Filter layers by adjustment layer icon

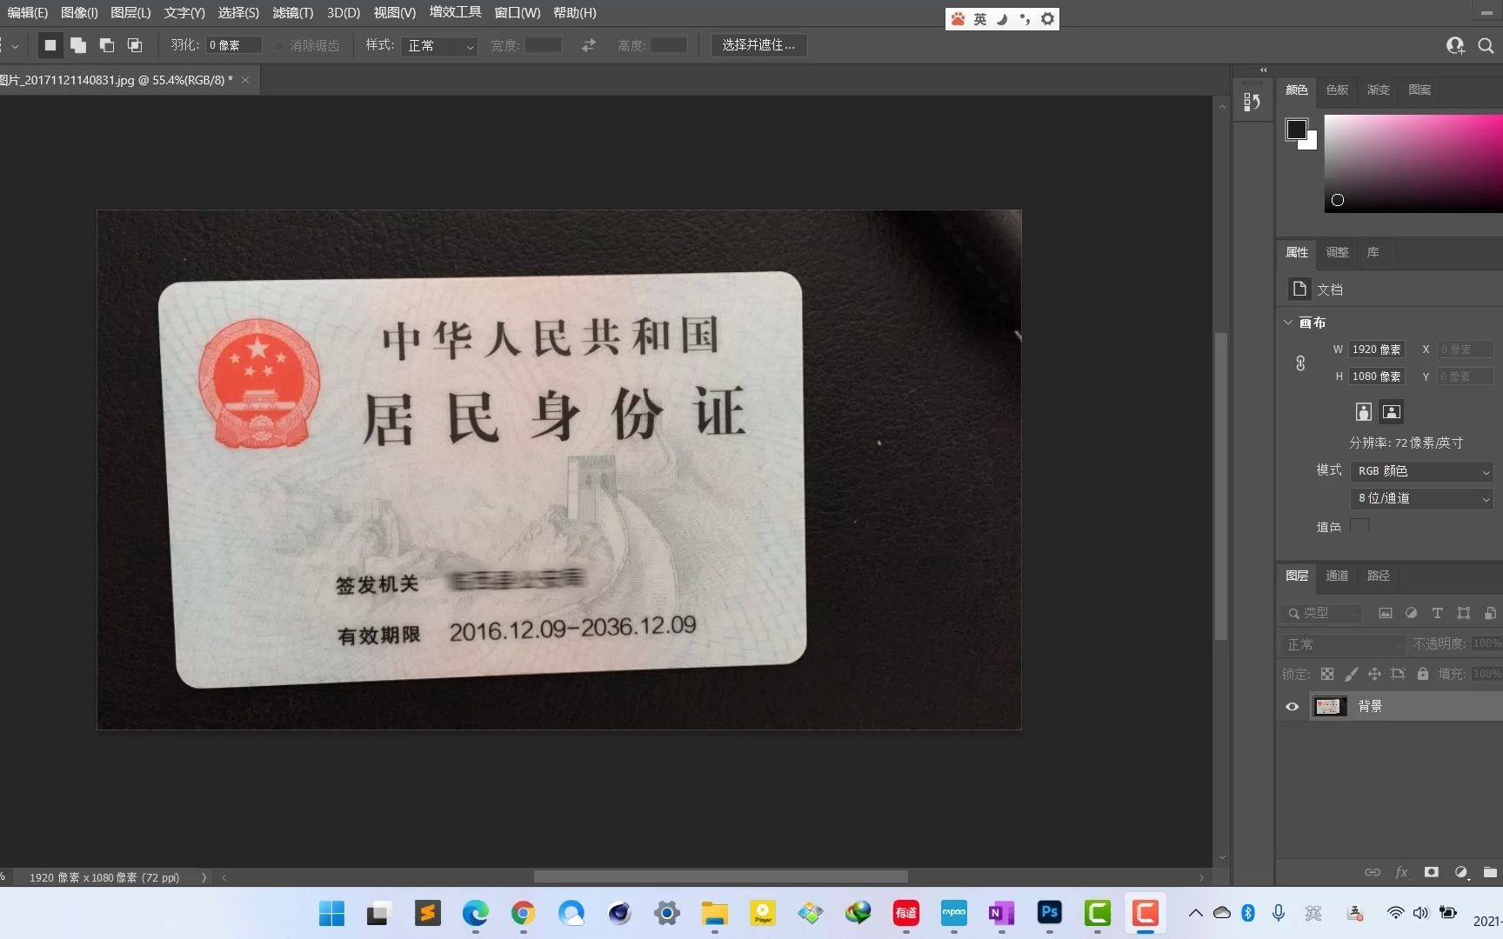[1412, 613]
